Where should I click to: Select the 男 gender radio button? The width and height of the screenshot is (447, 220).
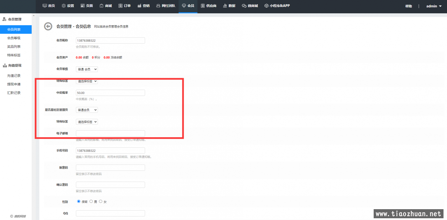pos(91,201)
